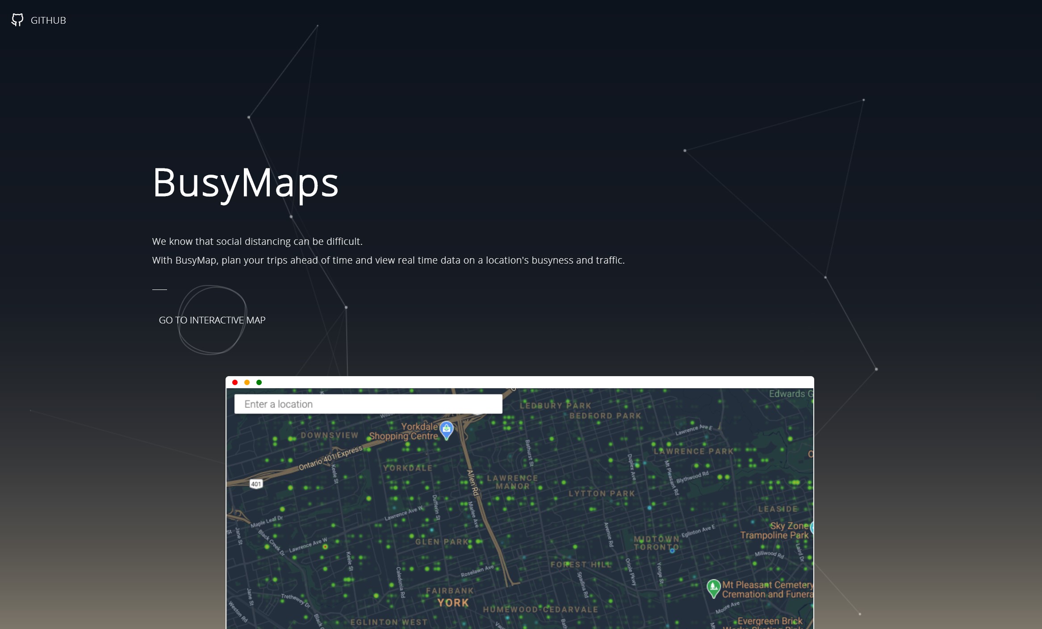The image size is (1042, 629).
Task: Click the Mt Pleasant Cemetery green pin
Action: tap(713, 587)
